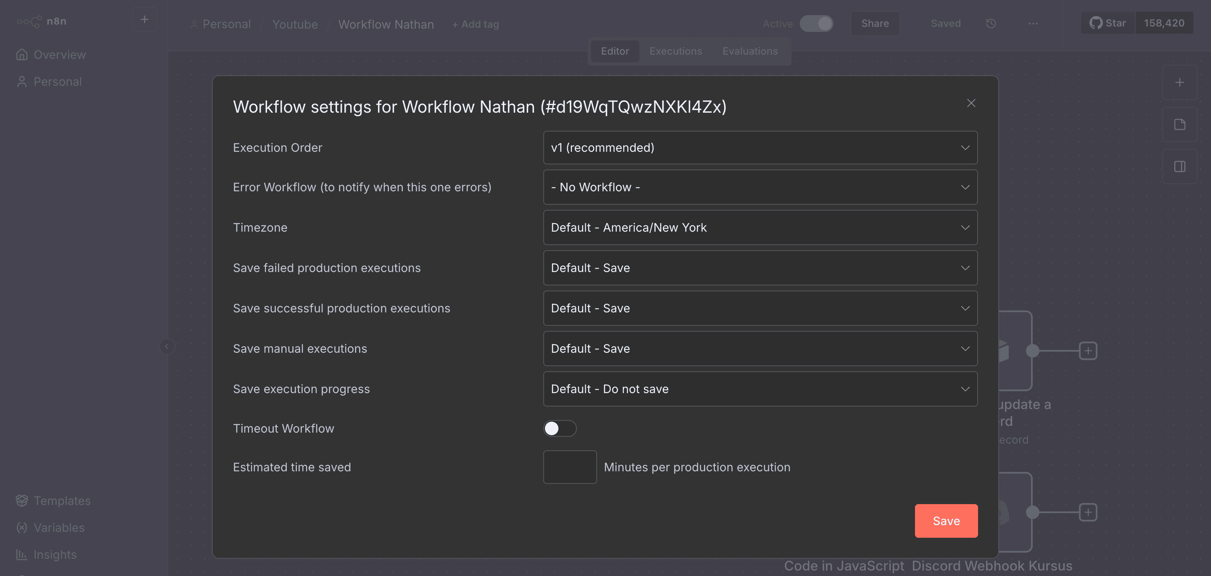This screenshot has height=576, width=1211.
Task: Open Save successful production executions dropdown
Action: pos(760,309)
